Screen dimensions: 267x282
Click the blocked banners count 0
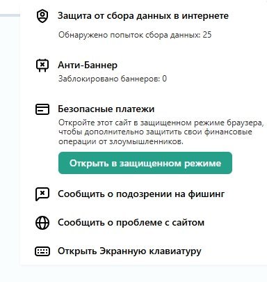point(164,79)
